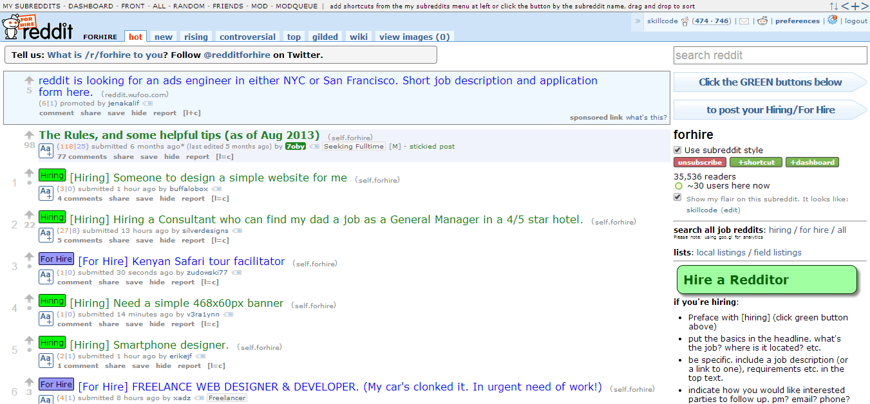Upvote The Rules and helpful tips post

pos(29,135)
